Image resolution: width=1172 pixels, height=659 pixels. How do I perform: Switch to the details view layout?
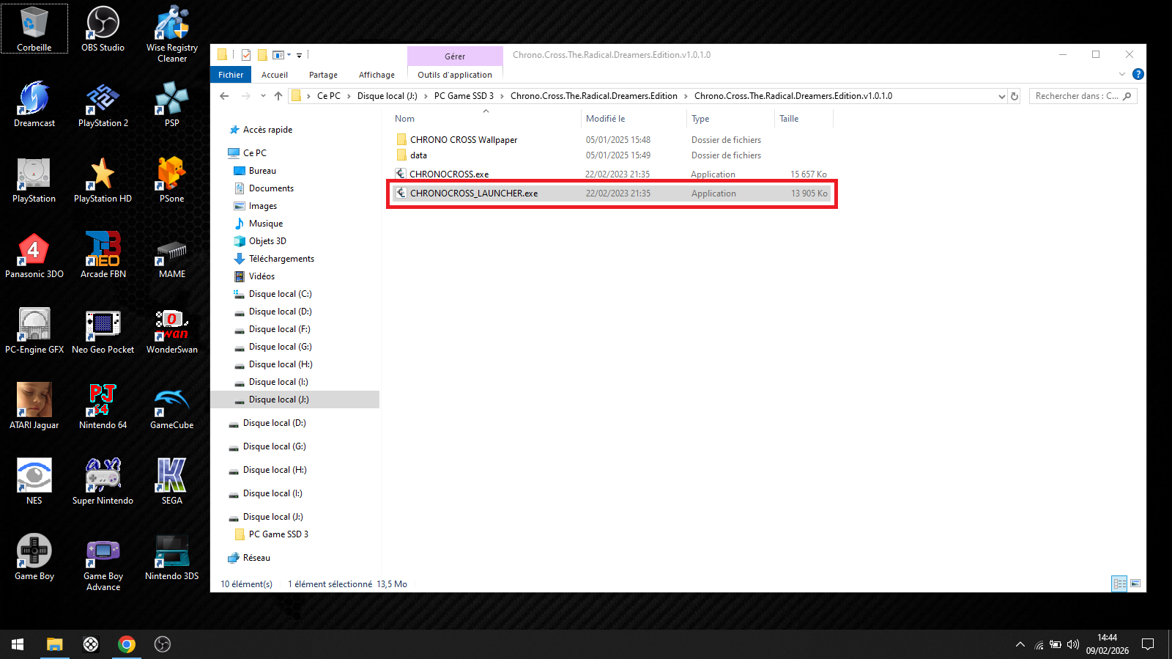tap(1119, 583)
